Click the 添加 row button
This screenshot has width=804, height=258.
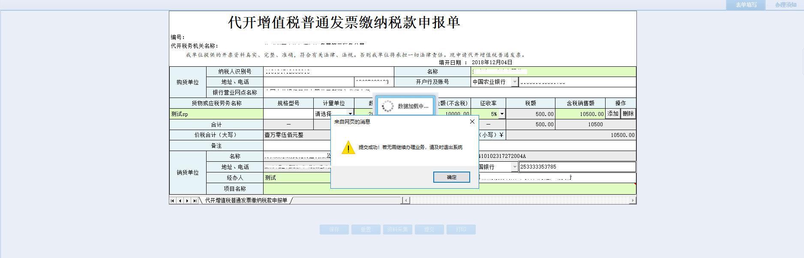pyautogui.click(x=613, y=114)
